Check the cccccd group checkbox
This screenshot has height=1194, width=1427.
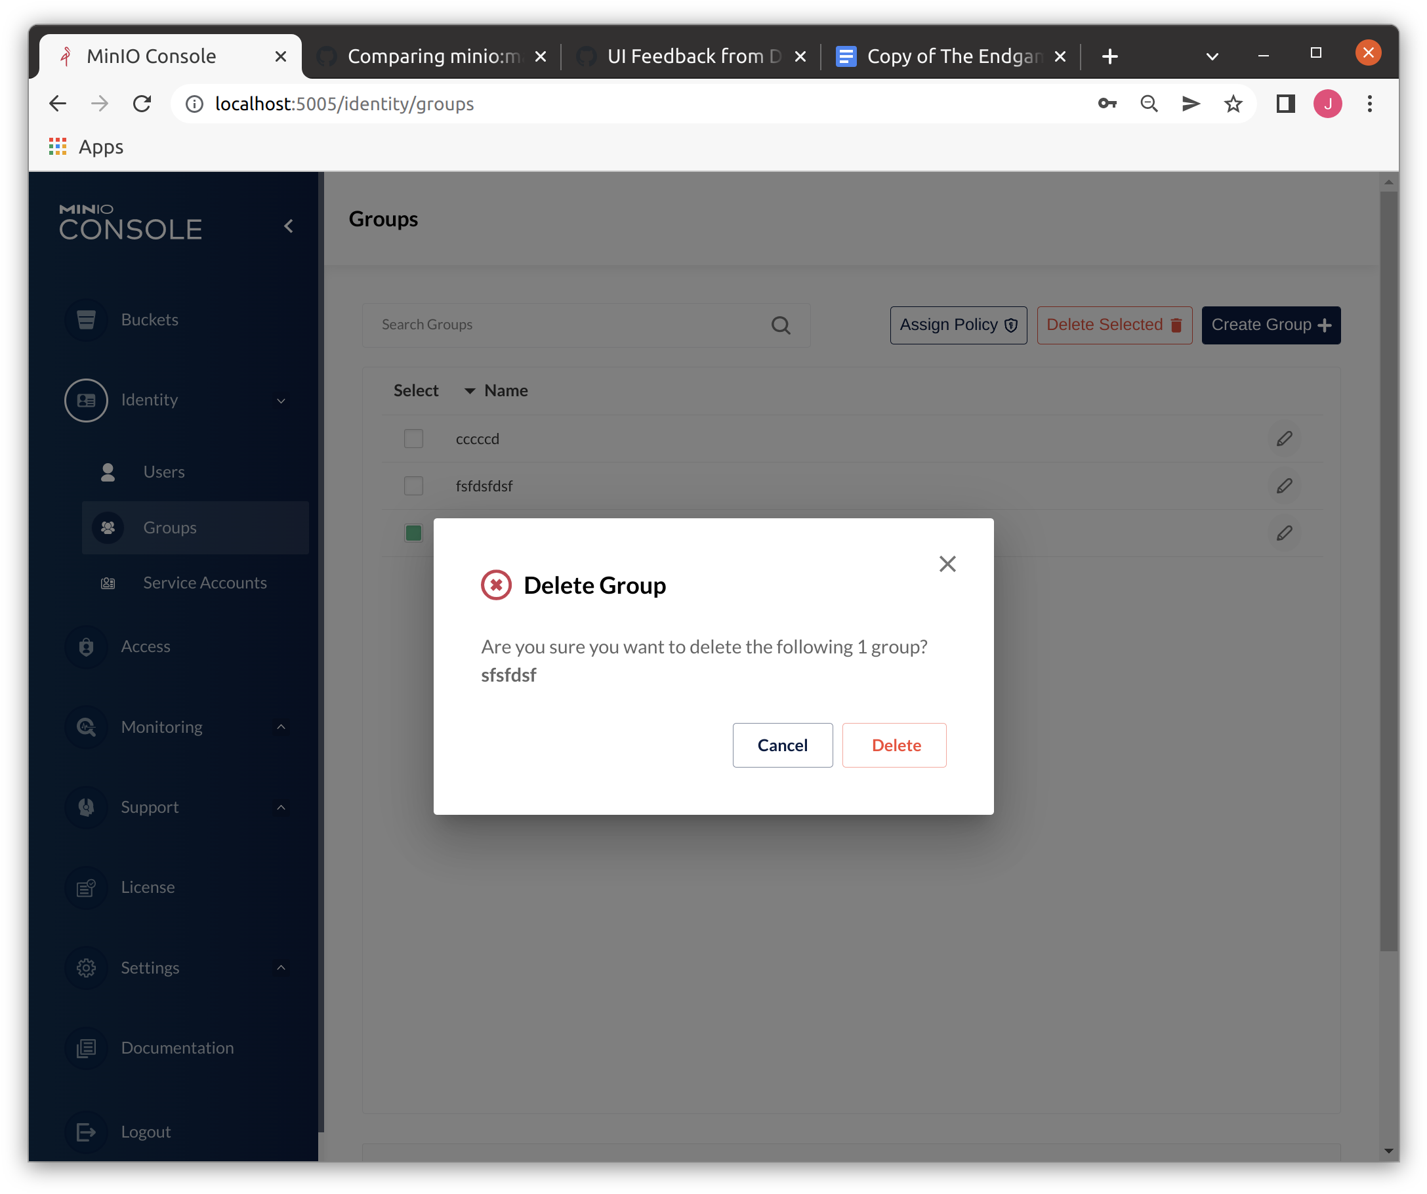413,439
